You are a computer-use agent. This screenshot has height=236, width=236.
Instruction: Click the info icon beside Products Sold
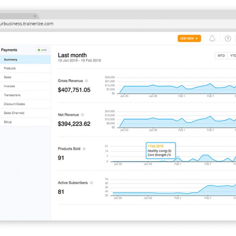[x=84, y=149]
